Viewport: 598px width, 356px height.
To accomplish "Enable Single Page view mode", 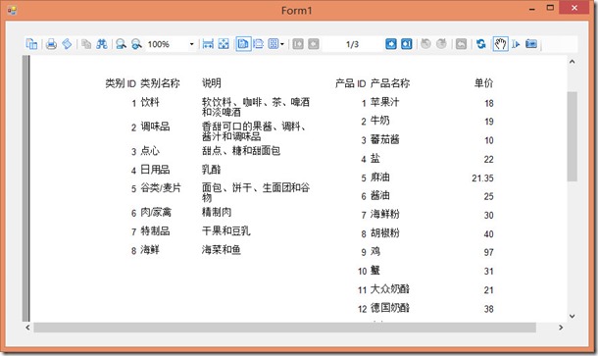I will click(243, 44).
